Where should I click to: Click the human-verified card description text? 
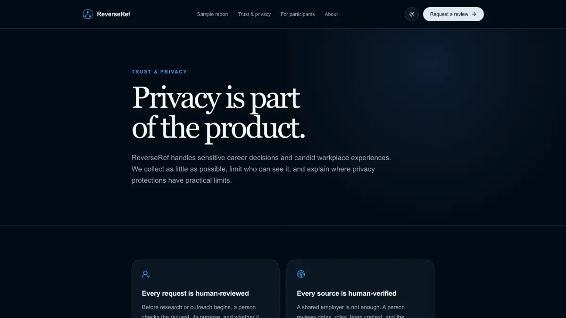coord(350,311)
